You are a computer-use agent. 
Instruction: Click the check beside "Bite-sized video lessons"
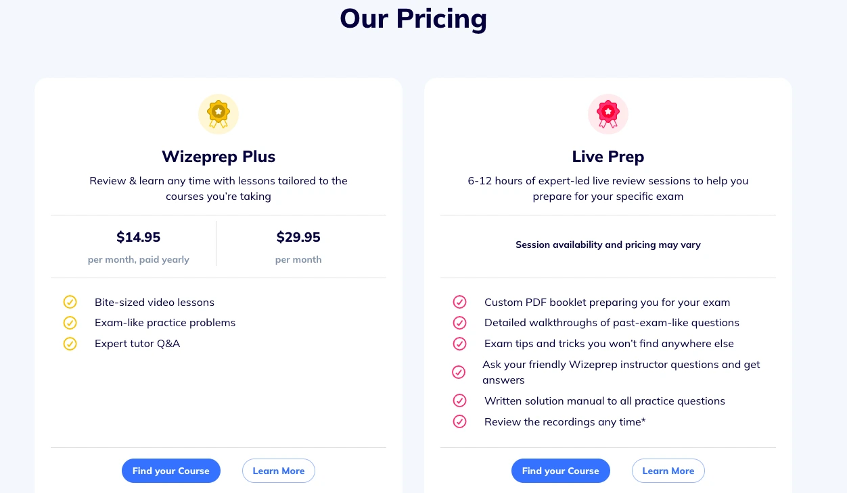[x=70, y=302]
